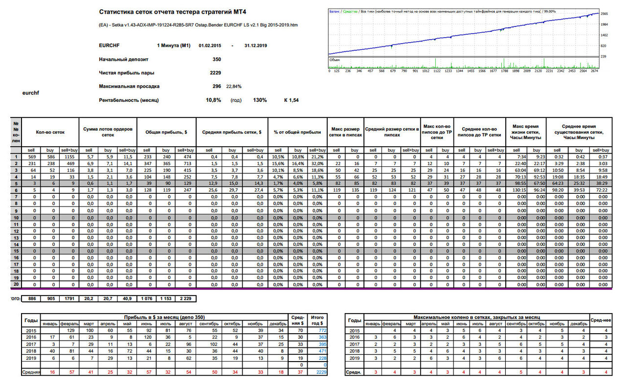Click the February 2015 profit cell 129

[x=70, y=331]
